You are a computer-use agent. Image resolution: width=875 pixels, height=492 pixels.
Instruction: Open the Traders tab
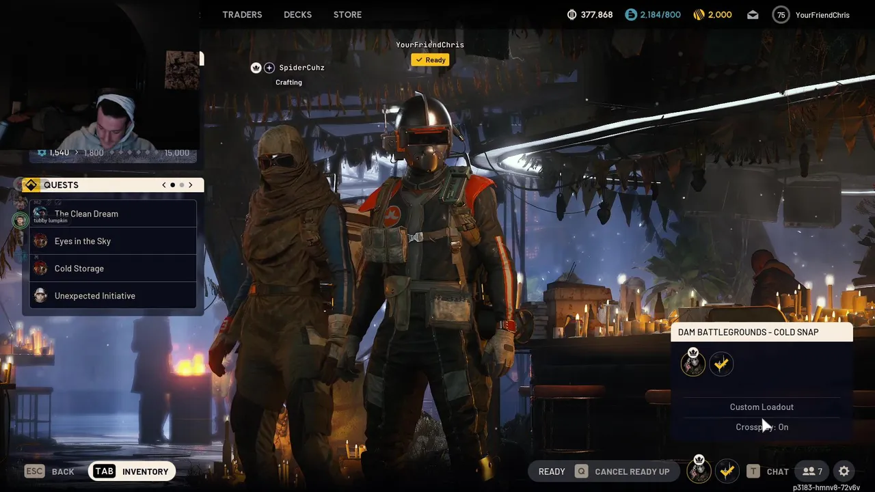click(242, 14)
